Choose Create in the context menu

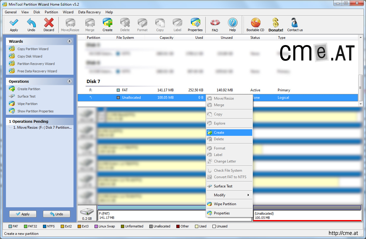click(229, 133)
